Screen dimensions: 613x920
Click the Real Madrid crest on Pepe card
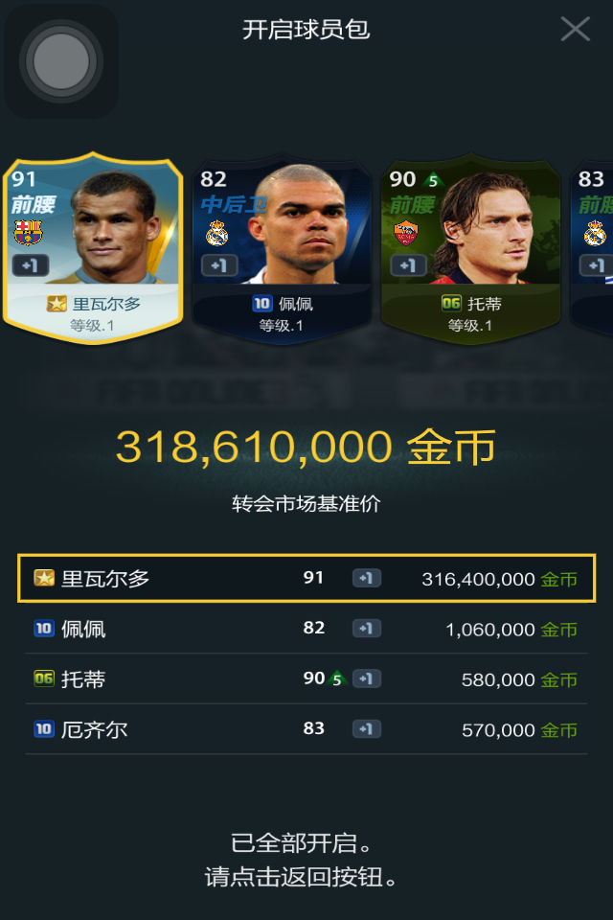(216, 233)
